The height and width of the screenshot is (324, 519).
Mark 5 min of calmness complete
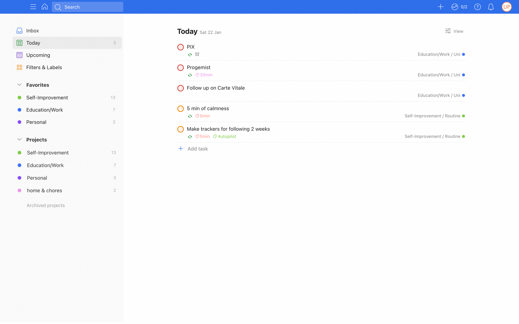181,109
